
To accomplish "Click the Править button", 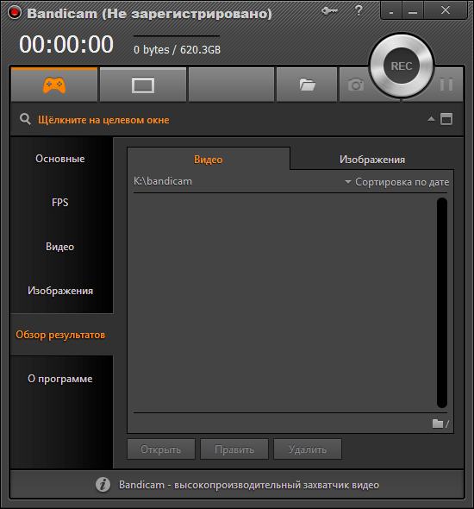I will [x=234, y=449].
